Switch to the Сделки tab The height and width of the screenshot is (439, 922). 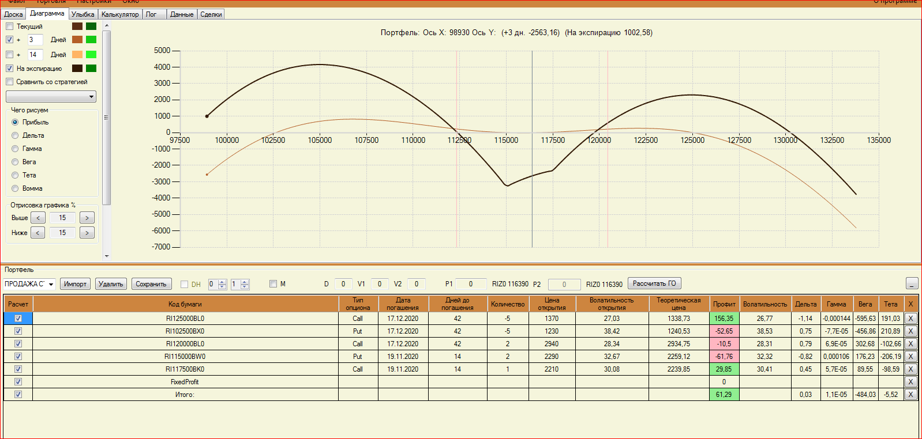pyautogui.click(x=211, y=14)
